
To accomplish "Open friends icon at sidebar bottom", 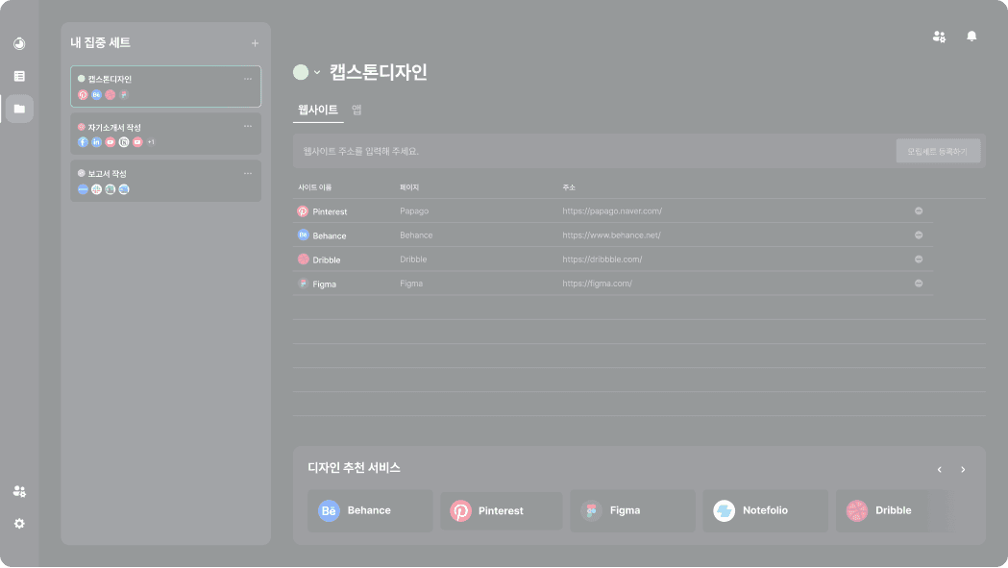I will pos(19,491).
